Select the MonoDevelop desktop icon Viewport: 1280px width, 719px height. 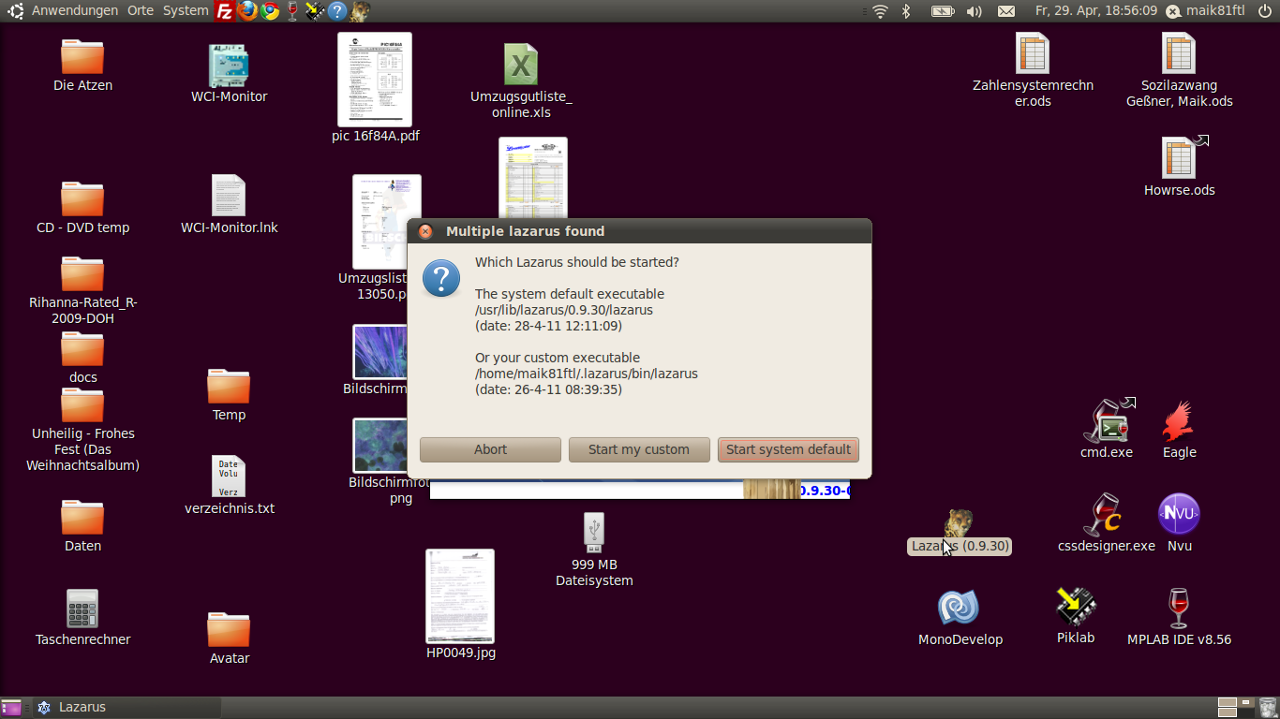coord(960,609)
